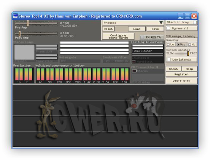
Task: Open the Presets dropdown arrow
Action: coord(161,22)
